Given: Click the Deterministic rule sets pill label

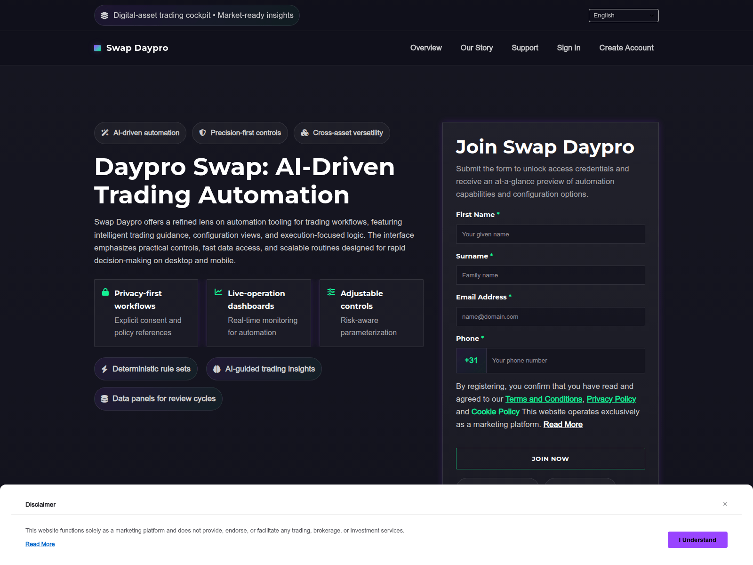Looking at the screenshot, I should (x=152, y=369).
